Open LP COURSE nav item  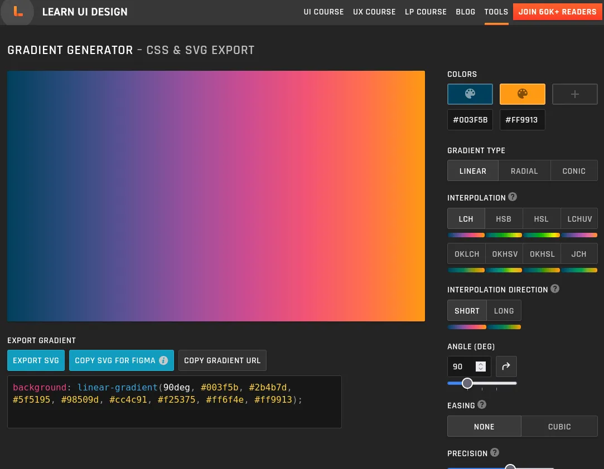[x=426, y=12]
